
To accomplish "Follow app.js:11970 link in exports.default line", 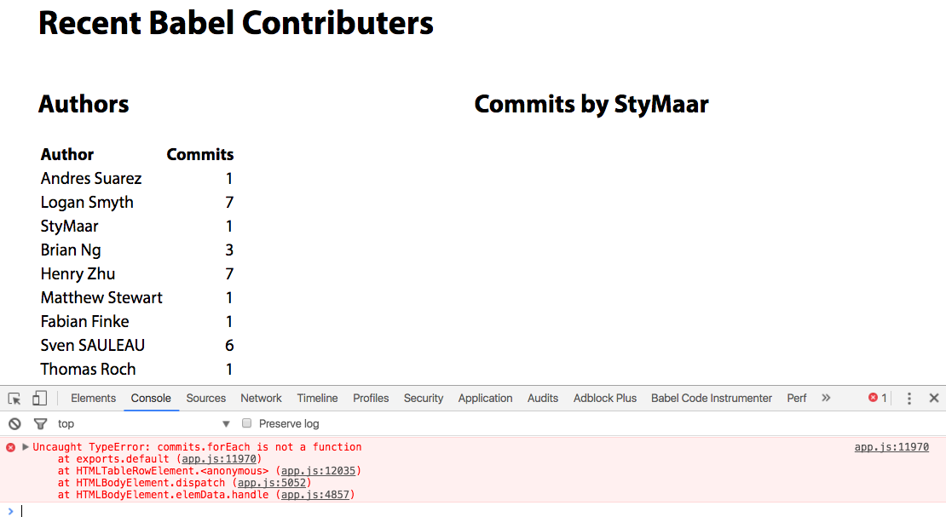I will coord(219,459).
